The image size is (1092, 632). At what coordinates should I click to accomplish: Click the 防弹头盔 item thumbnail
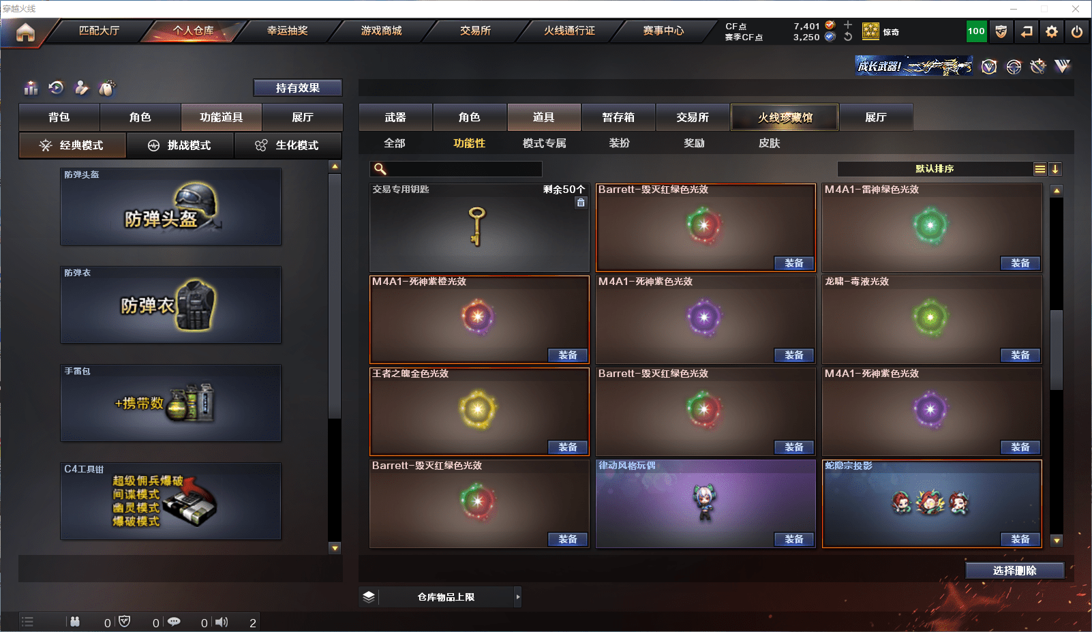click(x=171, y=207)
